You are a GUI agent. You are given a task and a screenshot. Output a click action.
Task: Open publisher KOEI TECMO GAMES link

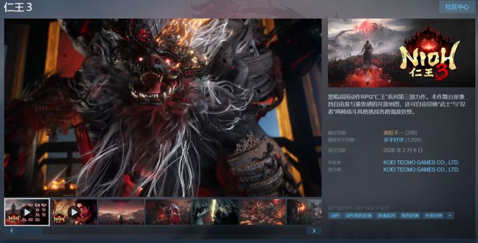coord(421,170)
